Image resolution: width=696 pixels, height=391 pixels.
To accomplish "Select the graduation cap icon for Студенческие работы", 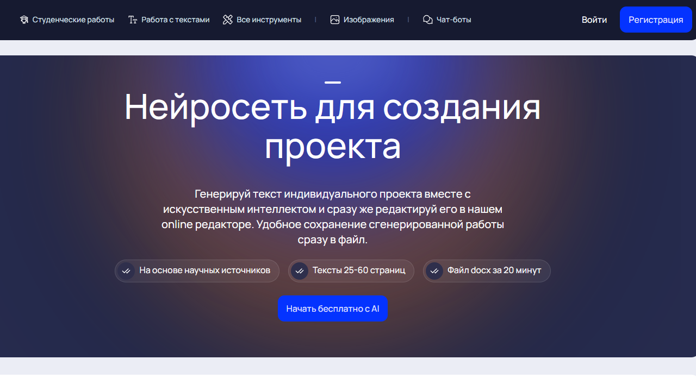I will pyautogui.click(x=24, y=20).
